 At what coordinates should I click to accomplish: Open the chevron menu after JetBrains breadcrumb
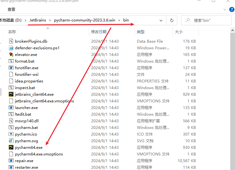point(50,20)
